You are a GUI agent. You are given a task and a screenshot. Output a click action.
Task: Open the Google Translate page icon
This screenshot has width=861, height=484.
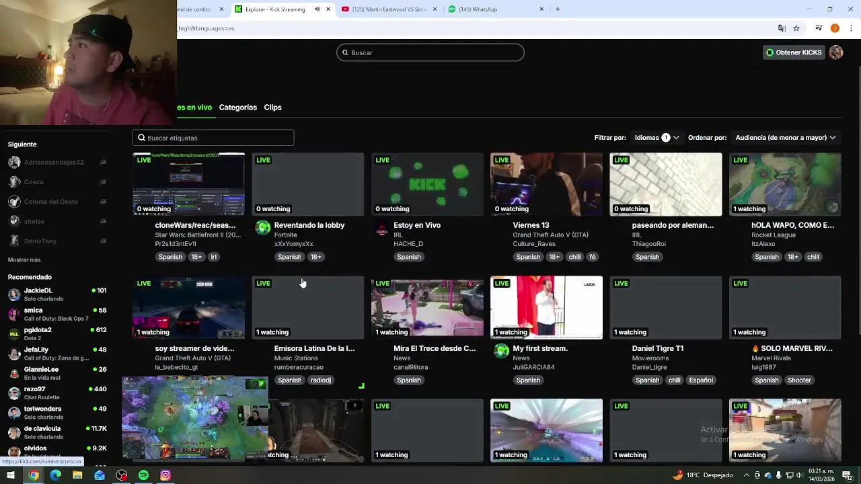click(782, 28)
